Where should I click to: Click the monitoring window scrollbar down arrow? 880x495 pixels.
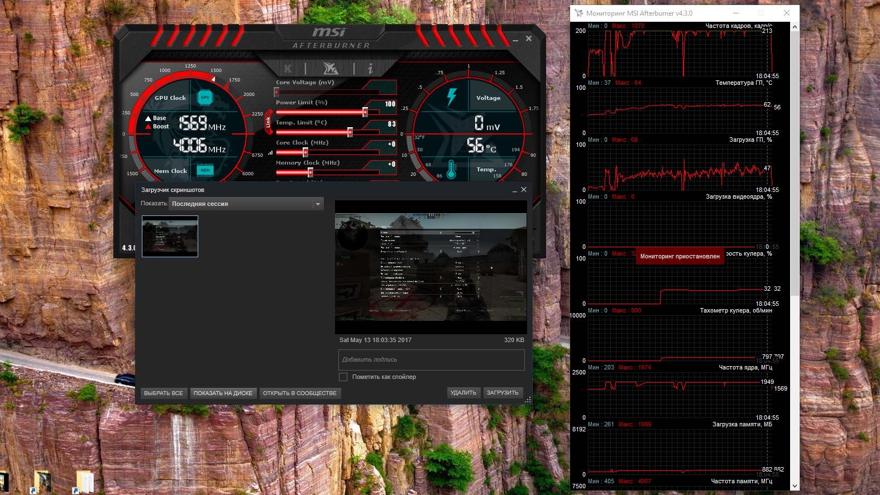click(x=795, y=486)
